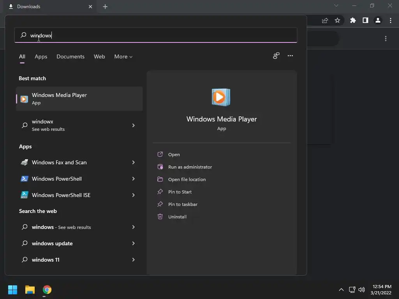This screenshot has height=299, width=399.
Task: Toggle Chrome side panel icon
Action: point(365,20)
